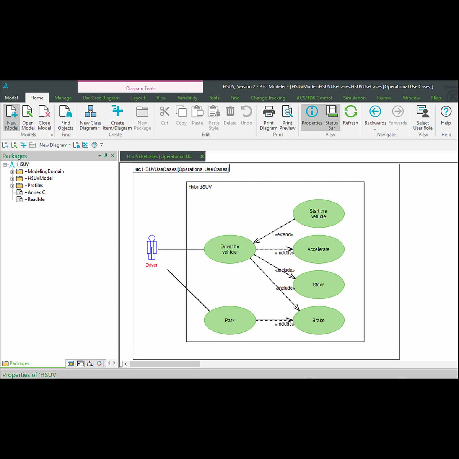Navigate Backwards with the left arrow icon
459x459 pixels.
[375, 111]
